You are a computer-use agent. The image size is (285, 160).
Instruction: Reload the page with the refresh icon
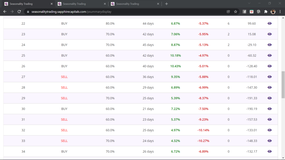point(19,12)
